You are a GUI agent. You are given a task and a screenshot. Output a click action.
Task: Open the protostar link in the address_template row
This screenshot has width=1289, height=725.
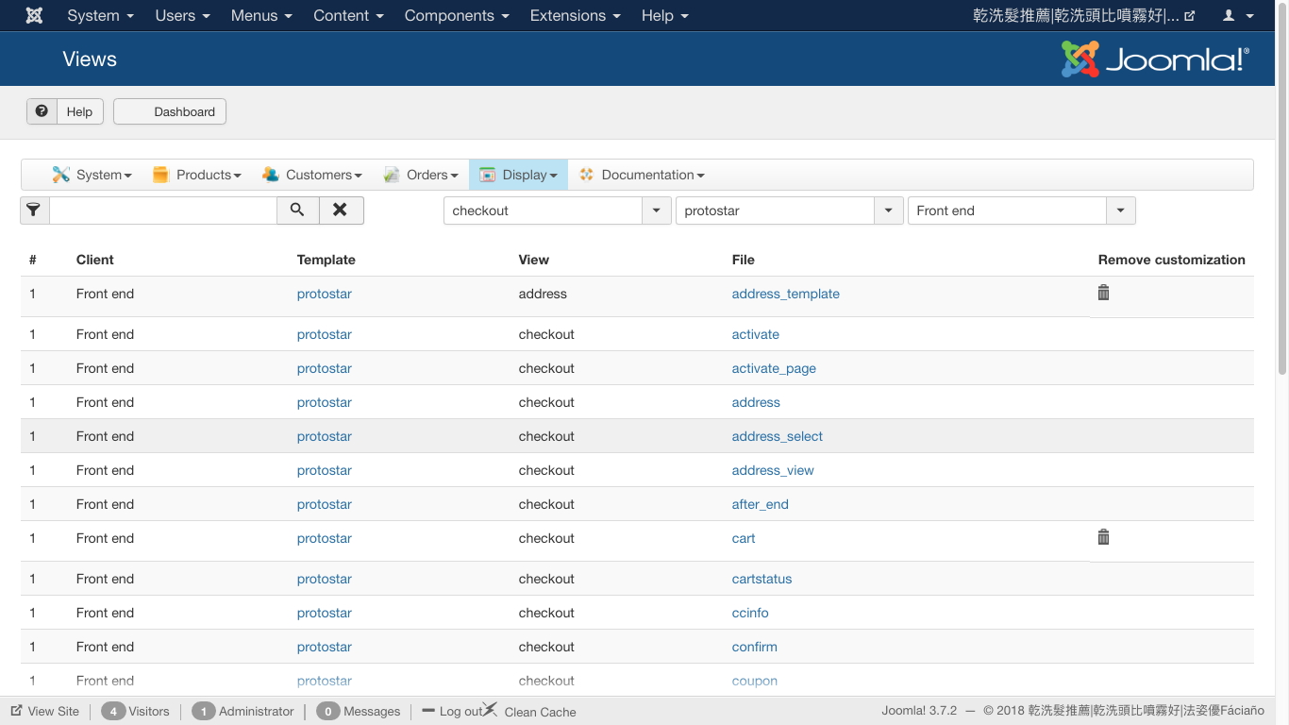325,294
